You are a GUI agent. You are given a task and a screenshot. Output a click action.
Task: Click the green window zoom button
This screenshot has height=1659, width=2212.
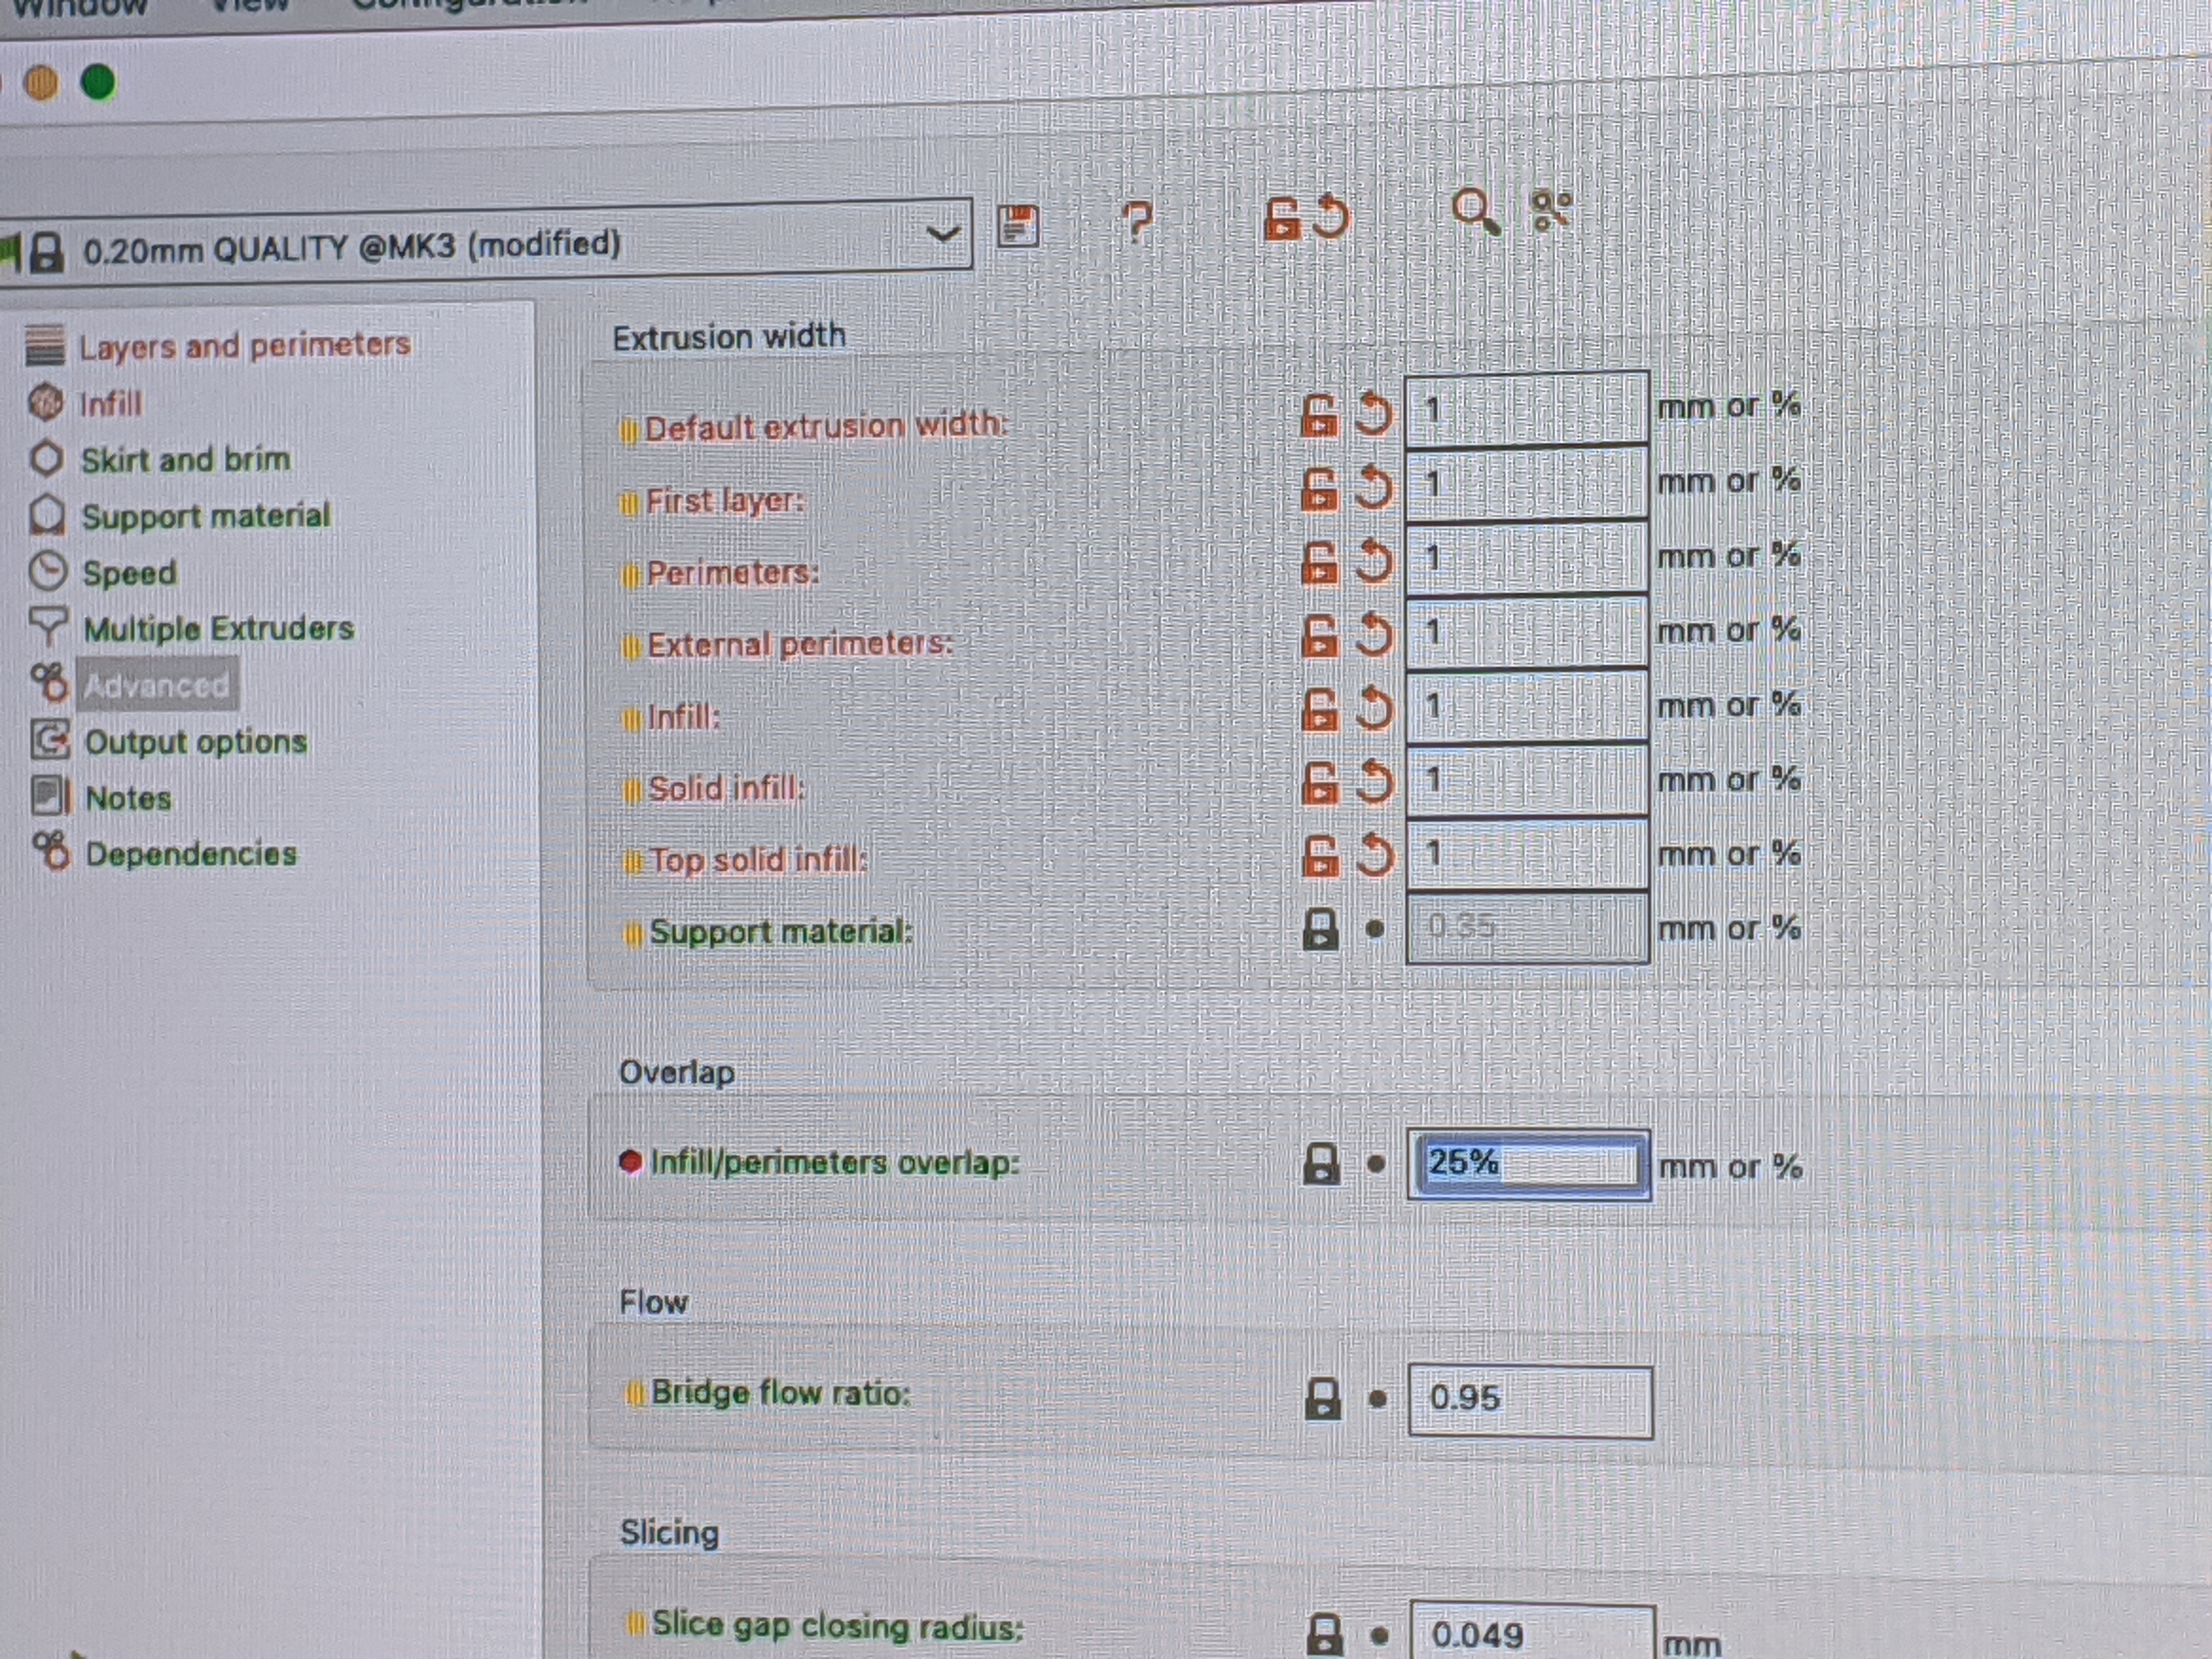click(98, 83)
